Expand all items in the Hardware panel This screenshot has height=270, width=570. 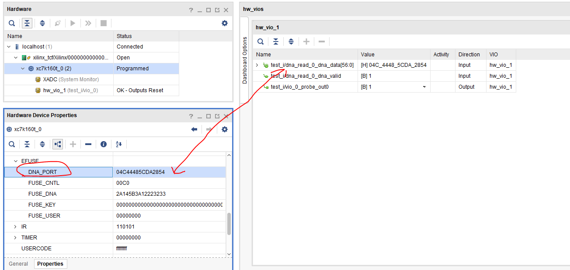pyautogui.click(x=42, y=23)
